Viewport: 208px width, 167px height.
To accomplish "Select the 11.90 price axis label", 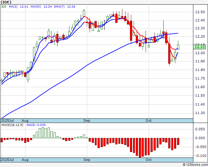I will pos(200,61).
